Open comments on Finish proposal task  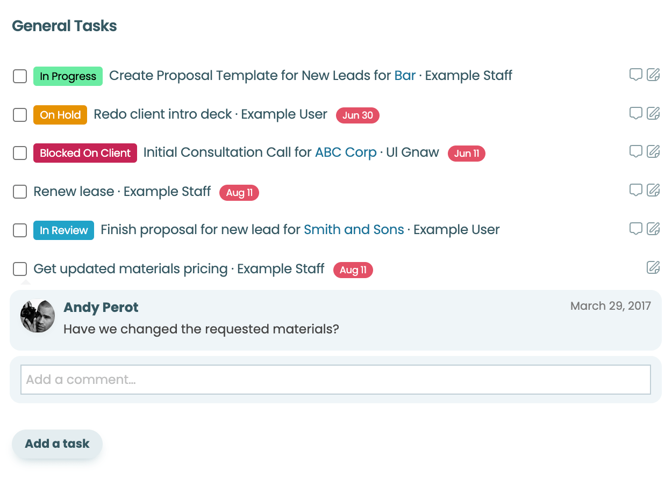pos(636,229)
